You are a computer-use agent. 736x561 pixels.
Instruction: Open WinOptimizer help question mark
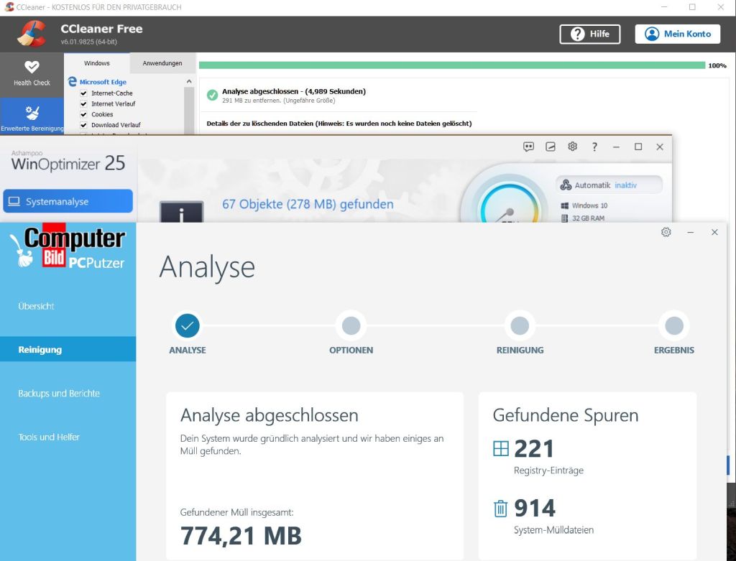pos(594,147)
